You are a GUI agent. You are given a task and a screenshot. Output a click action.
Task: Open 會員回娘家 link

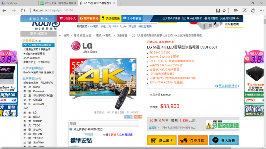[x=229, y=18]
